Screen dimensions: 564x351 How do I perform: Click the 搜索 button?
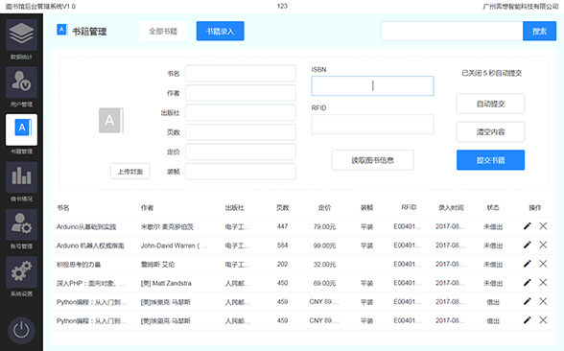click(539, 31)
